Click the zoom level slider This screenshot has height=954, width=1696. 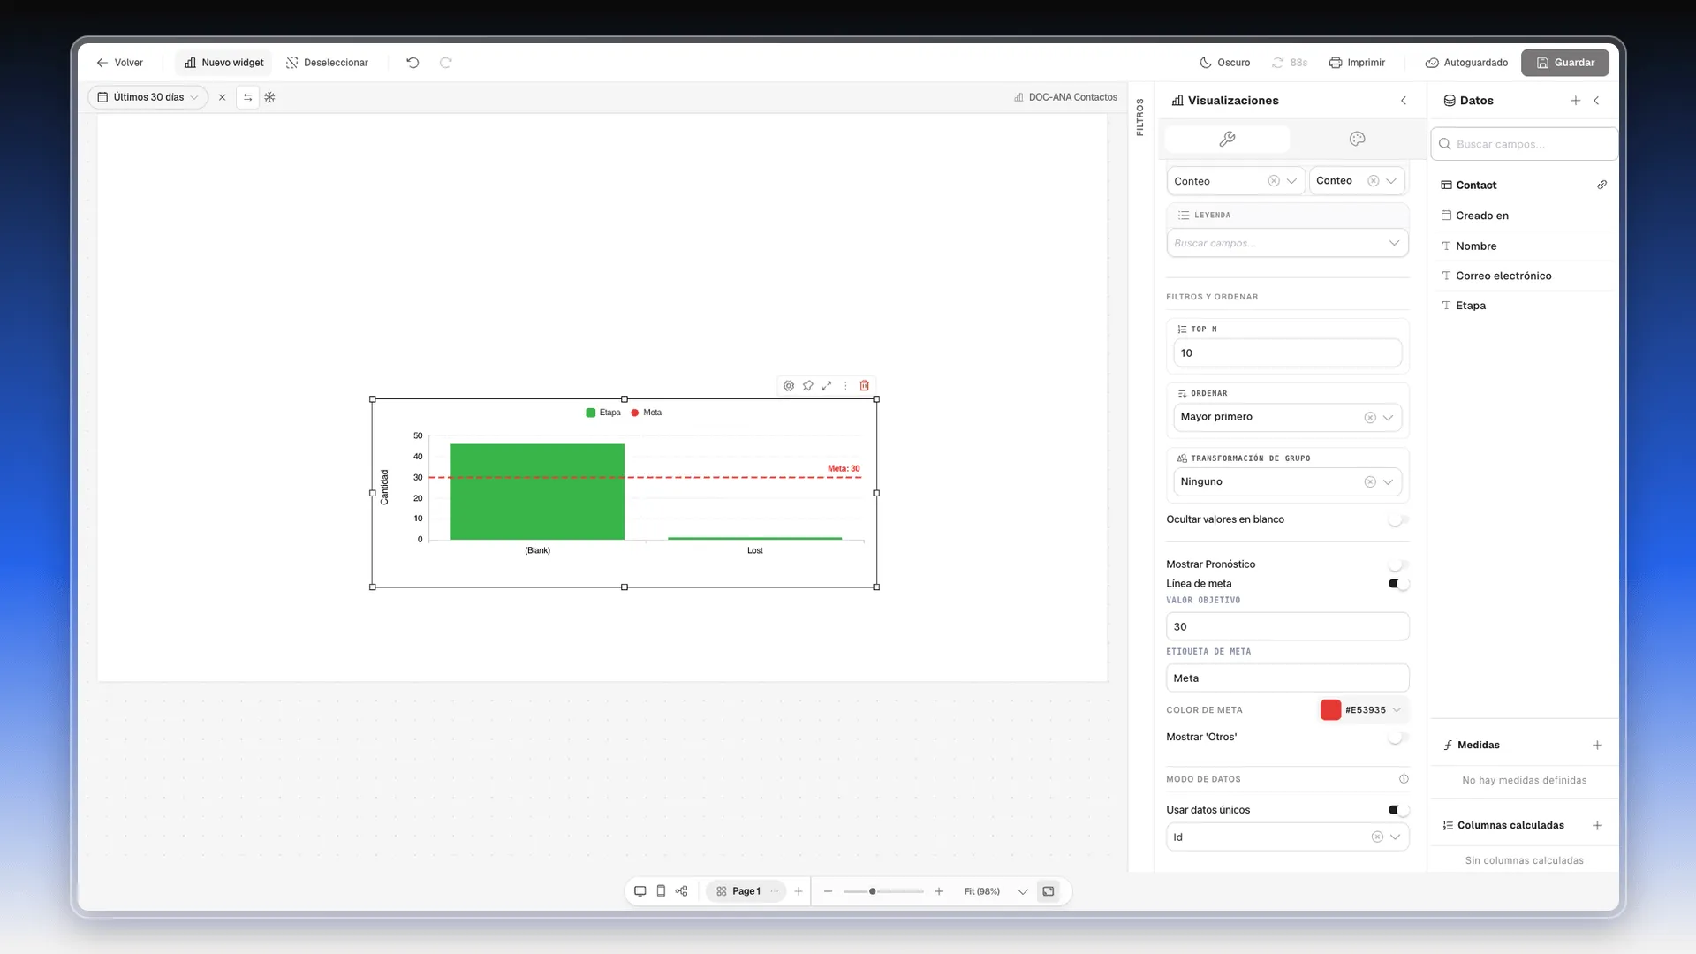coord(883,891)
